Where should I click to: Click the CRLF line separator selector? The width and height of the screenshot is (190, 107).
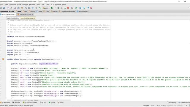tap(158, 106)
